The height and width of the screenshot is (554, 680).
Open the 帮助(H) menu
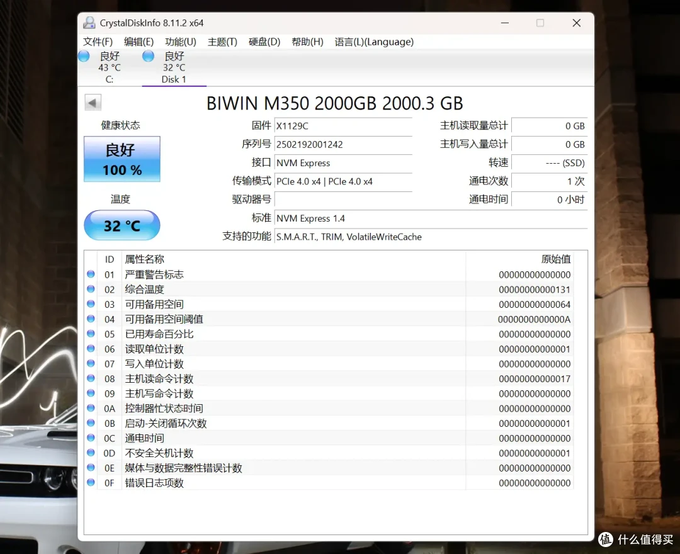click(307, 42)
